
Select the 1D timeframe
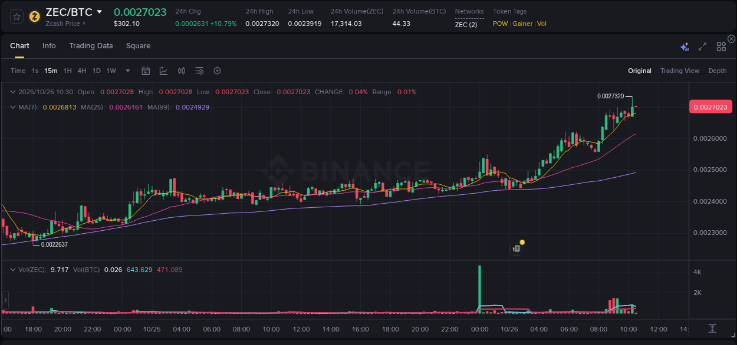point(96,71)
